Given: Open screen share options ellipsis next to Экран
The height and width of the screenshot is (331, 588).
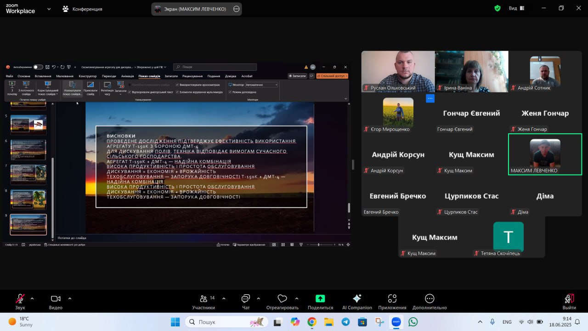Looking at the screenshot, I should pyautogui.click(x=236, y=9).
